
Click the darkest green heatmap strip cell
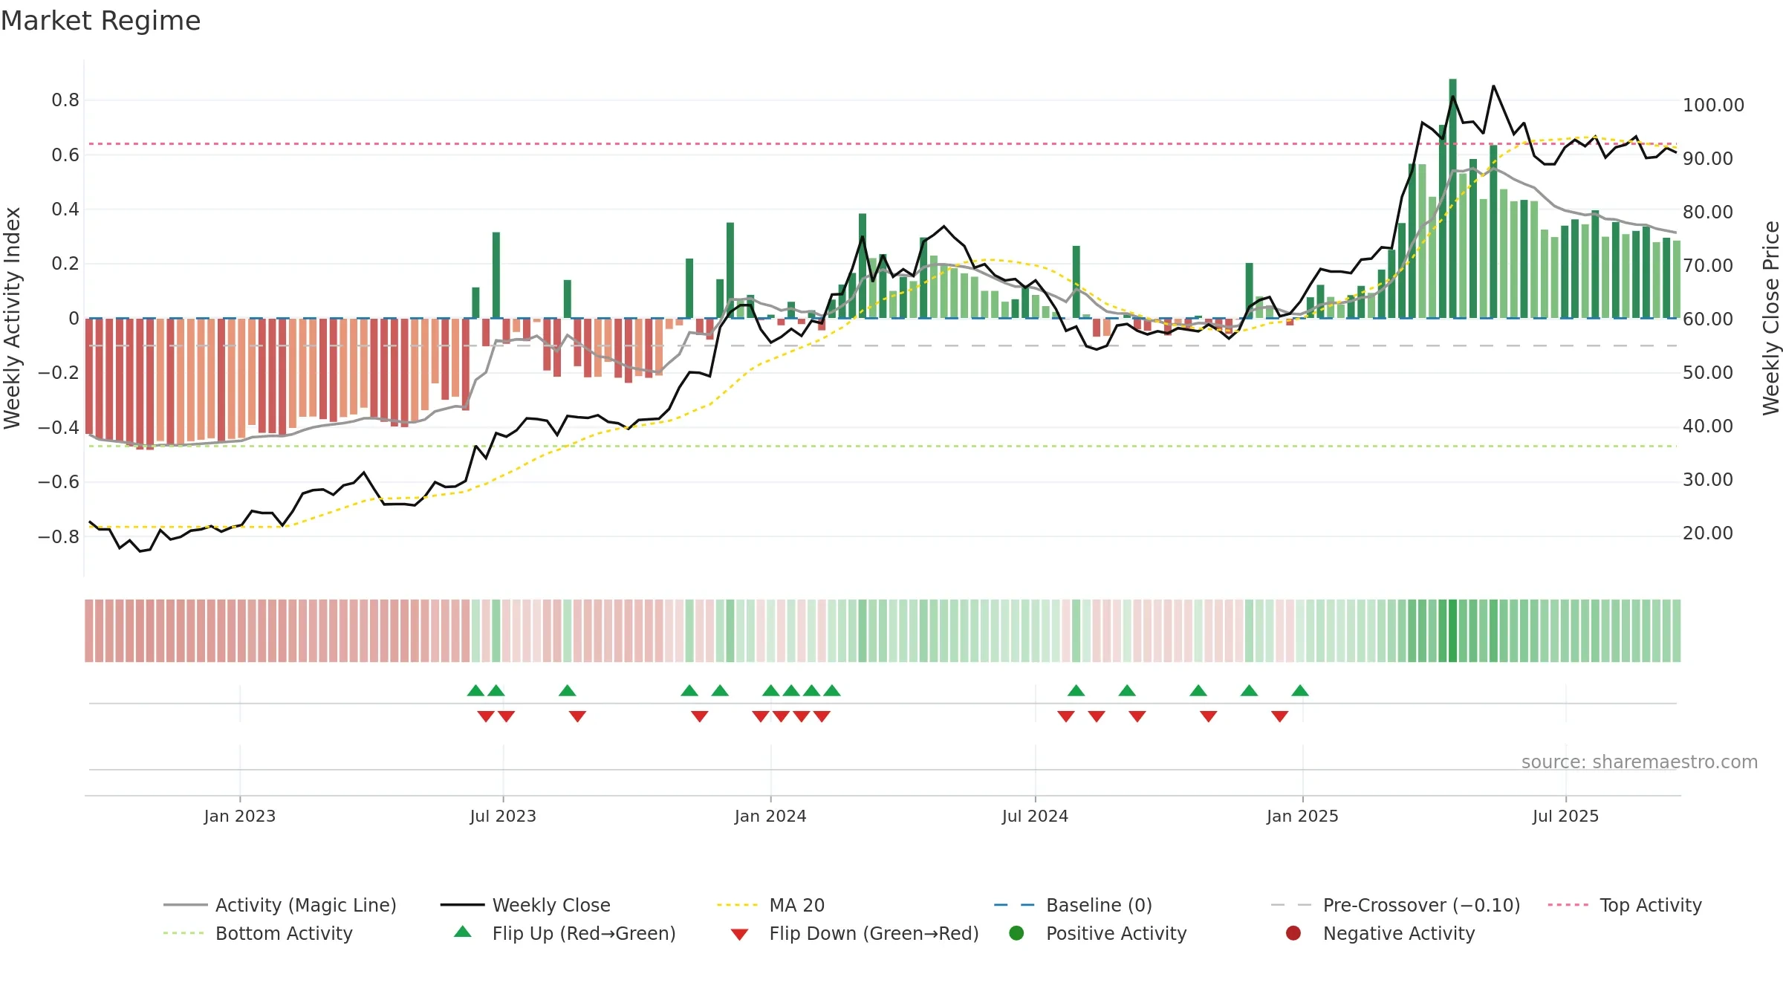(x=1452, y=631)
